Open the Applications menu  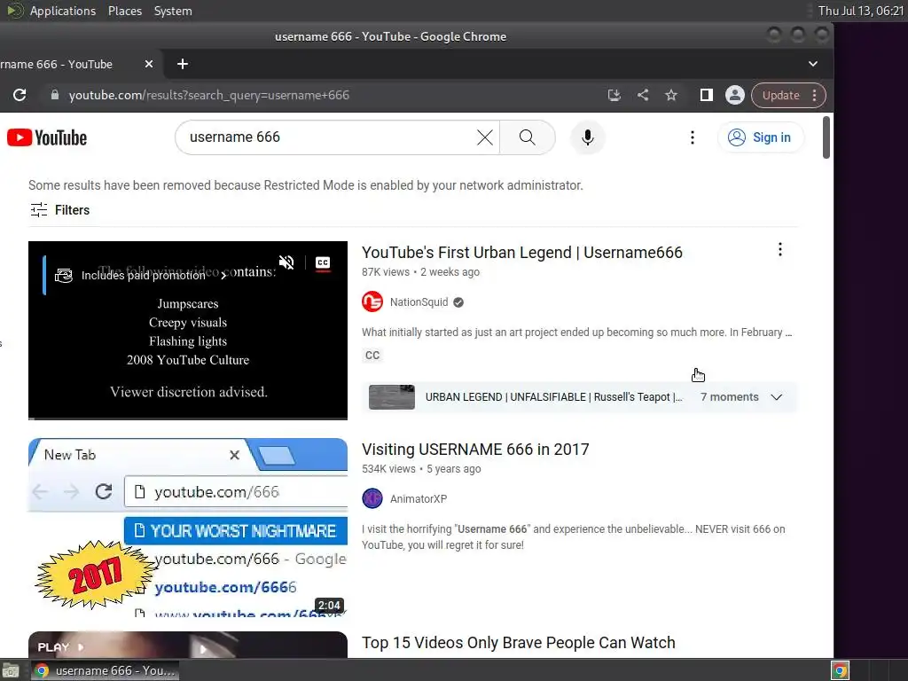[63, 11]
